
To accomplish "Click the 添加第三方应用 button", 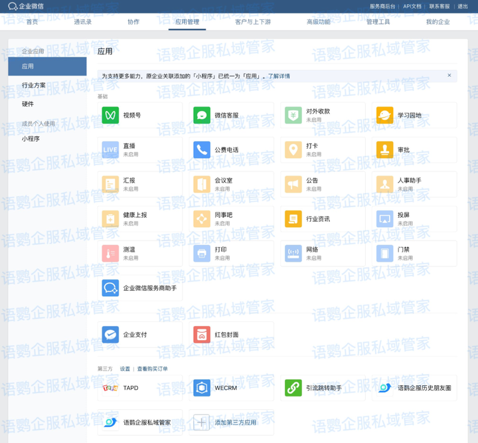I will click(x=226, y=422).
